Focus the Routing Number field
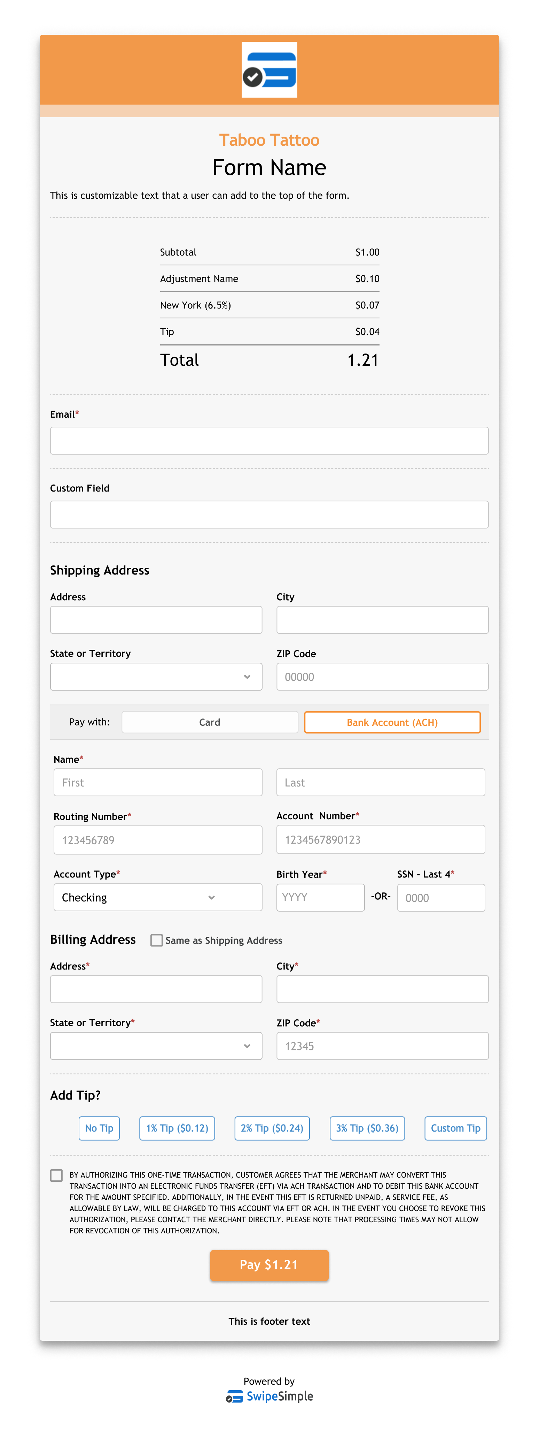 click(158, 840)
